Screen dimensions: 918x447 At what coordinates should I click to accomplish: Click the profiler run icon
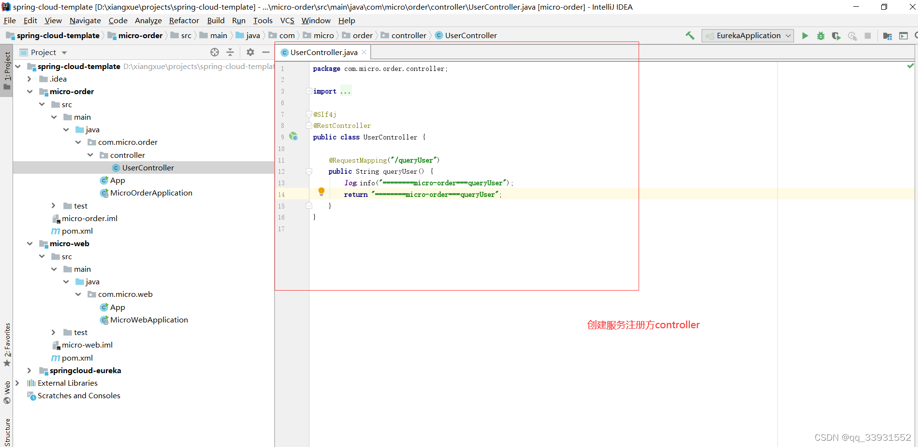coord(852,36)
